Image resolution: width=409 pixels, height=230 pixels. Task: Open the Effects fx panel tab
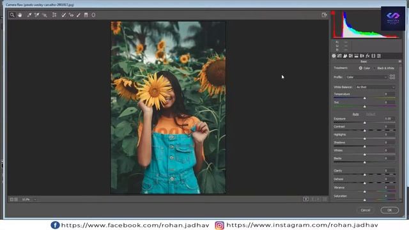click(x=367, y=56)
